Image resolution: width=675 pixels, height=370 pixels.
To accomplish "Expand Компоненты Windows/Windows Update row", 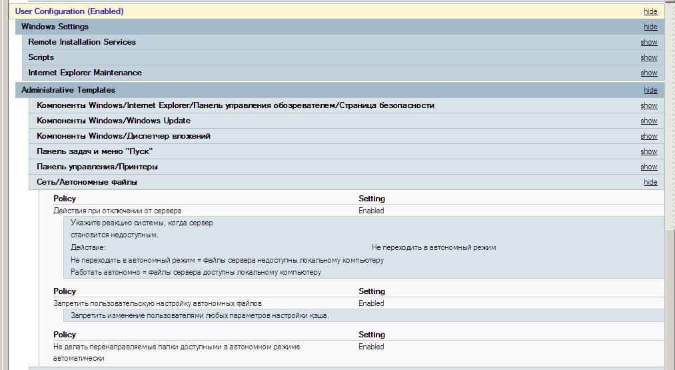I will (346, 121).
